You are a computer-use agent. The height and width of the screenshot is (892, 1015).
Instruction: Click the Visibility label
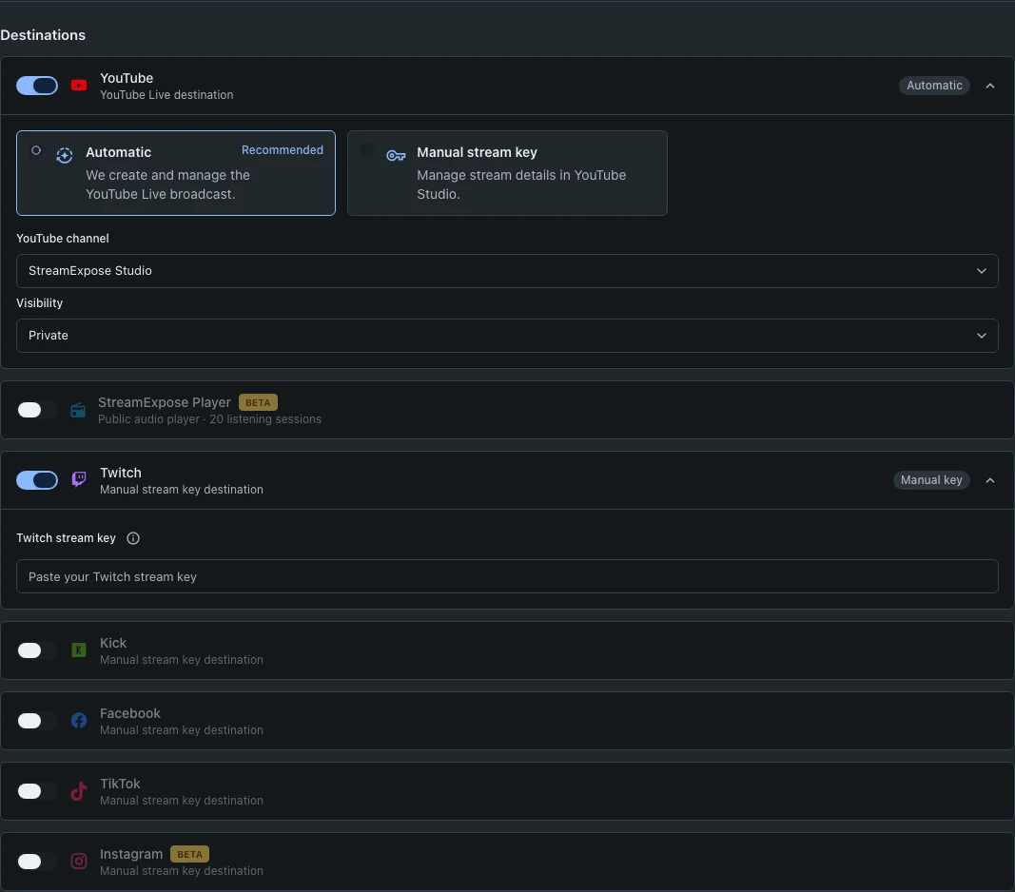(x=40, y=303)
